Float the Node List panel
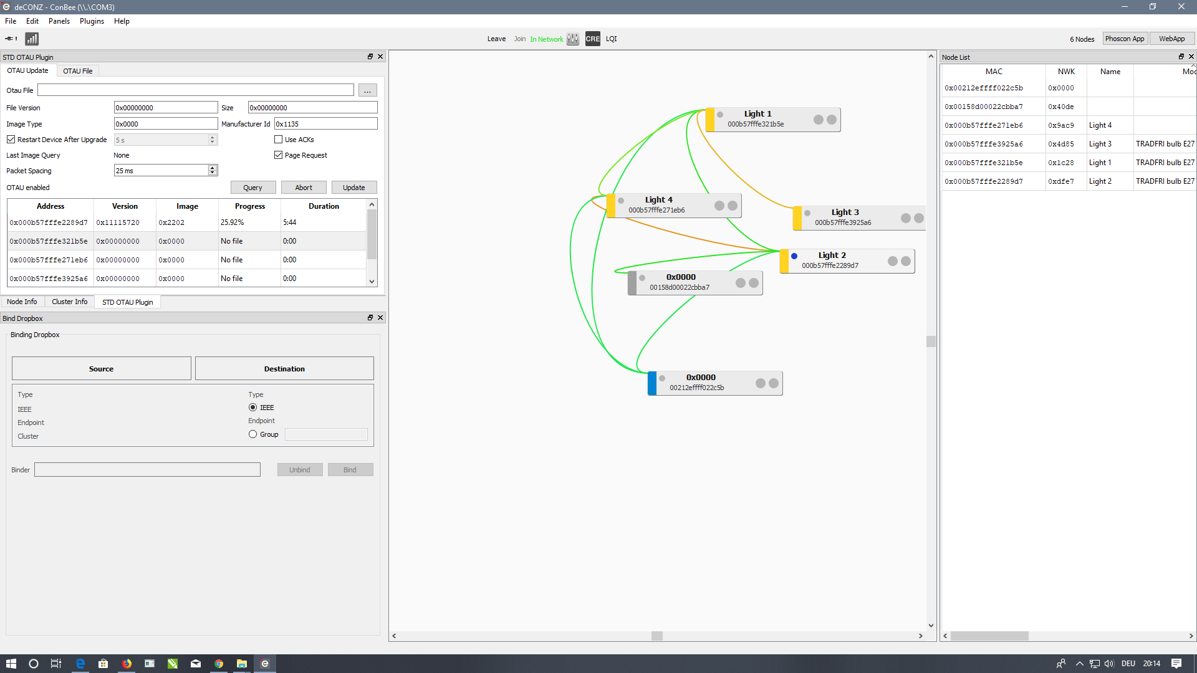 pyautogui.click(x=1181, y=57)
